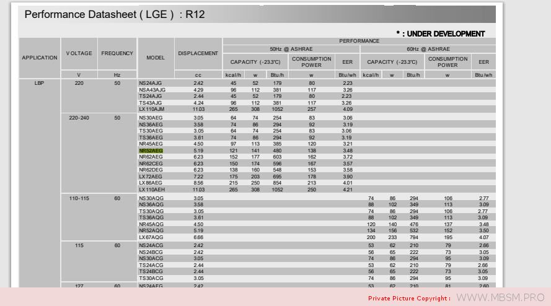Click the Performance Datasheet (LGE) title
The height and width of the screenshot is (306, 551).
tap(113, 14)
